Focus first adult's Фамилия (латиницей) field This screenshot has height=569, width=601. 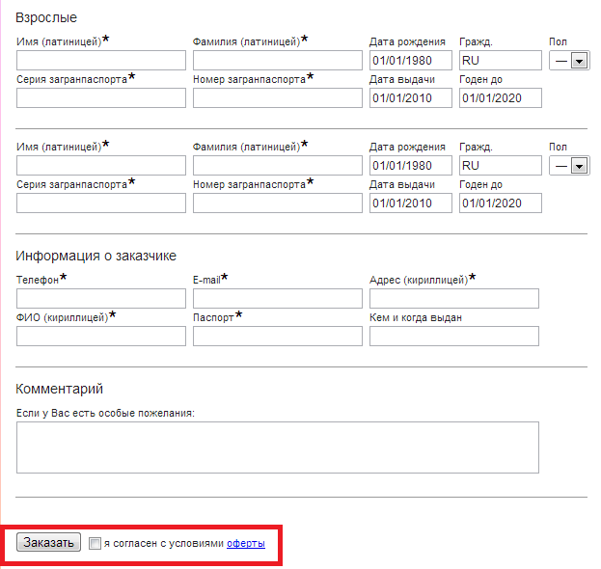(278, 61)
